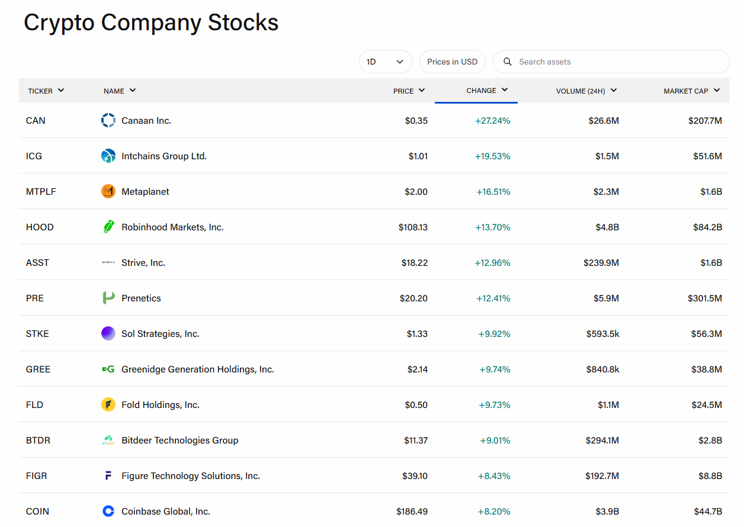Image resolution: width=744 pixels, height=527 pixels.
Task: Open the 1D timeframe dropdown
Action: coord(386,62)
